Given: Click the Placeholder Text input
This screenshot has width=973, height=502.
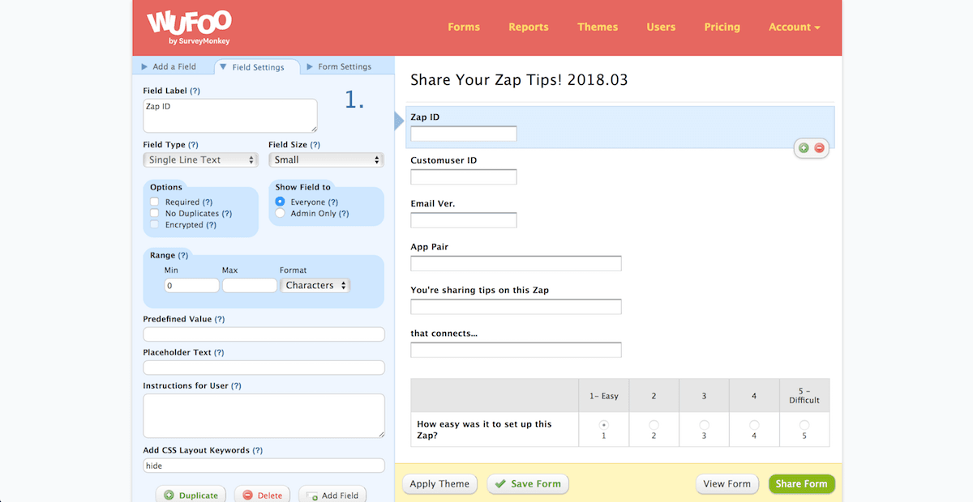Looking at the screenshot, I should point(264,368).
